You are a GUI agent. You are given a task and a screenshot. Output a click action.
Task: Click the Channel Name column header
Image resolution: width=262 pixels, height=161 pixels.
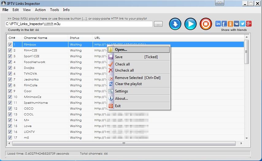point(36,38)
